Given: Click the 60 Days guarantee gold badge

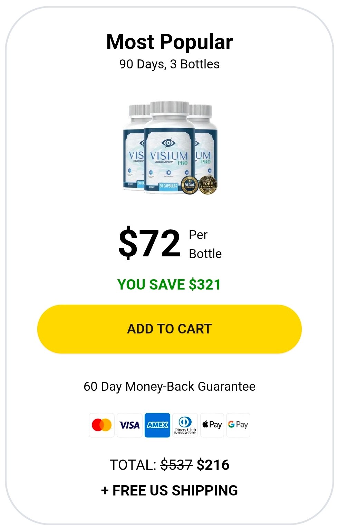Looking at the screenshot, I should [x=190, y=185].
